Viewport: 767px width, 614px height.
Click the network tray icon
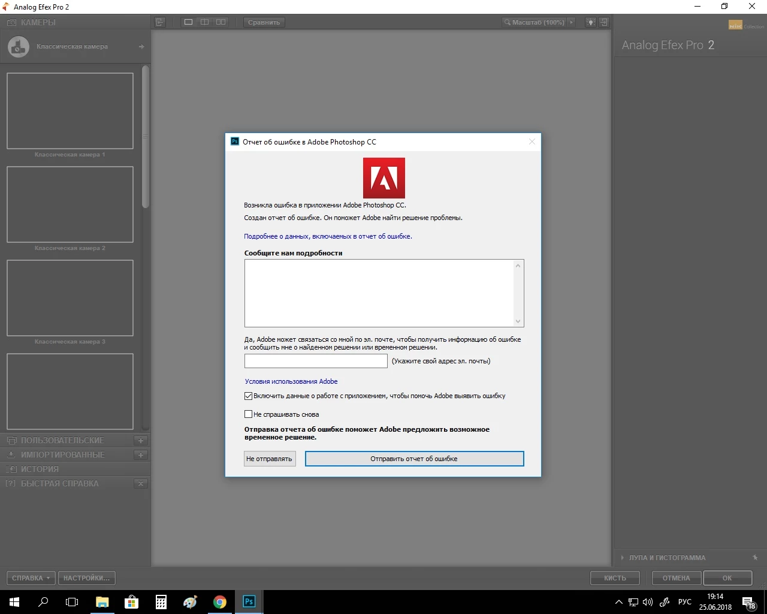(x=633, y=602)
